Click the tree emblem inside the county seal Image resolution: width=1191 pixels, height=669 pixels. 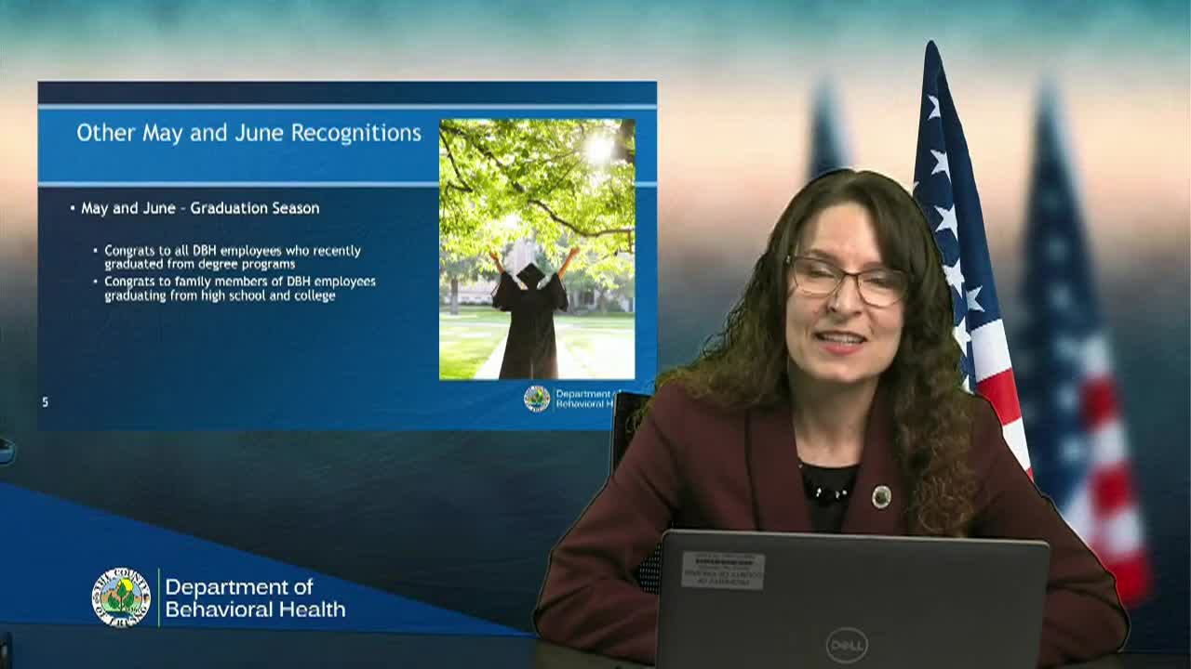click(x=121, y=594)
